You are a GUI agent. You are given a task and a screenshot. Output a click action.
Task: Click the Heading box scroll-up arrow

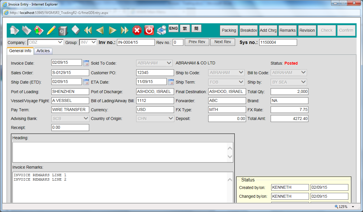[230, 148]
